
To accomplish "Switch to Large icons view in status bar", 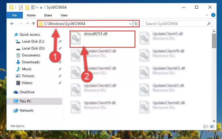I will click(212, 126).
